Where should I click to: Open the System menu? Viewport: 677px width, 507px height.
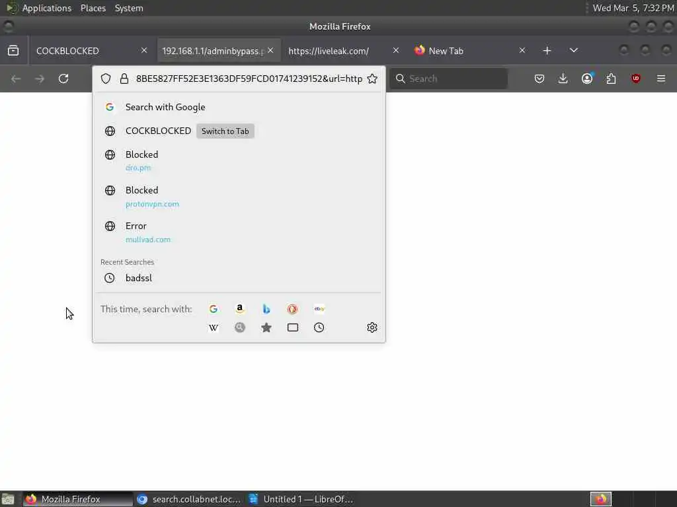click(129, 8)
